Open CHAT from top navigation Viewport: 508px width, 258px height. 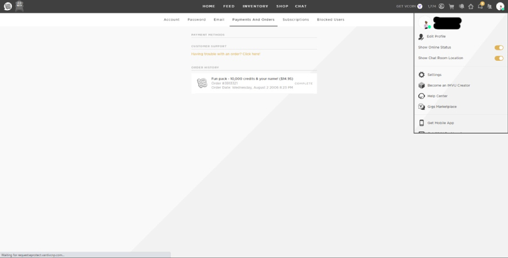point(301,6)
